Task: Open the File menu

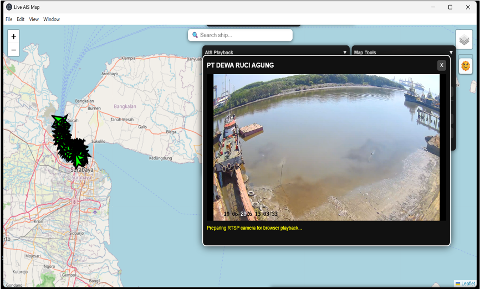Action: [9, 19]
